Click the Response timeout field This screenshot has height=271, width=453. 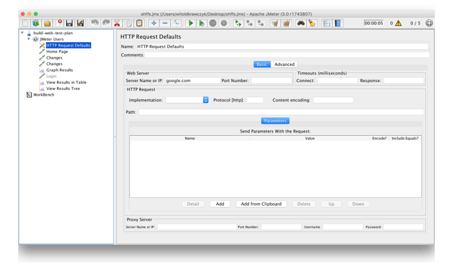click(x=404, y=80)
